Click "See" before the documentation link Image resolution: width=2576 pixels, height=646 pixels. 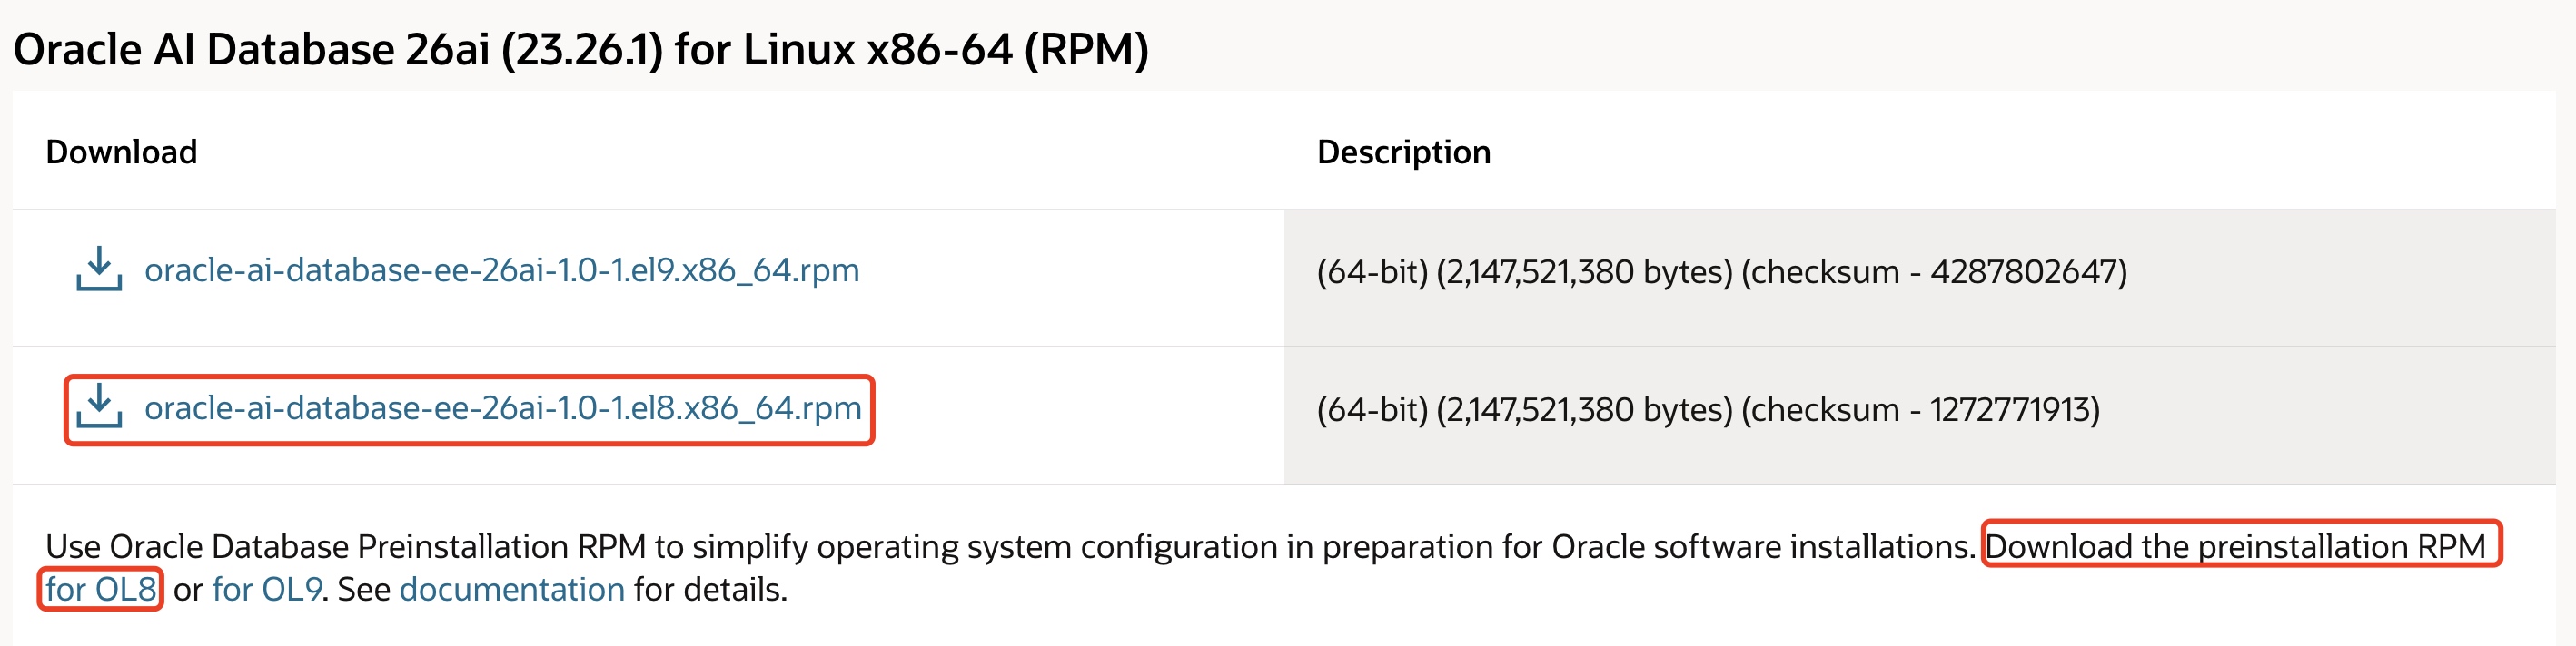[363, 589]
